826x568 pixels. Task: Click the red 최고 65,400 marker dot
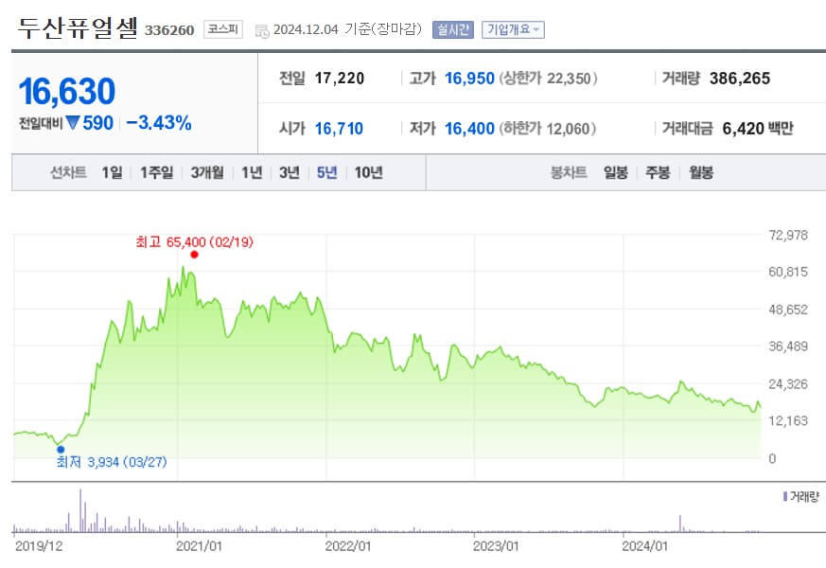(x=195, y=254)
